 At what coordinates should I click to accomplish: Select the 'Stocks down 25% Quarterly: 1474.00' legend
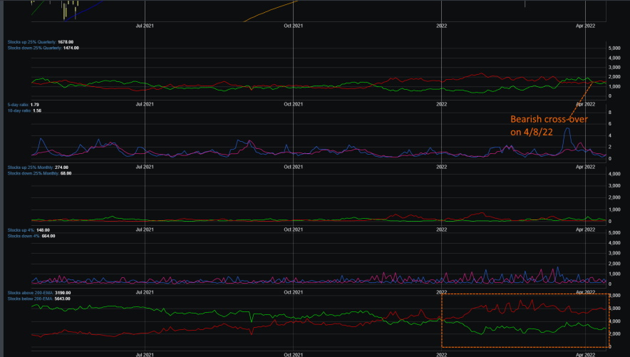click(43, 48)
